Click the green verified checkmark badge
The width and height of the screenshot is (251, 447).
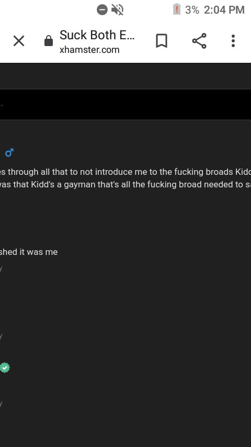[5, 367]
